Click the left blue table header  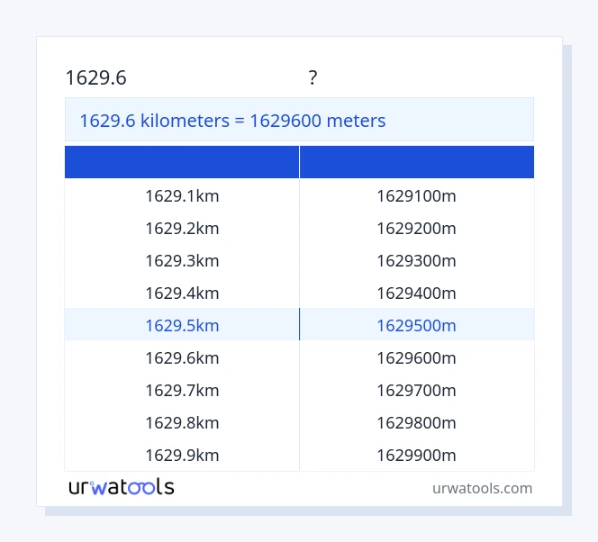pyautogui.click(x=182, y=162)
